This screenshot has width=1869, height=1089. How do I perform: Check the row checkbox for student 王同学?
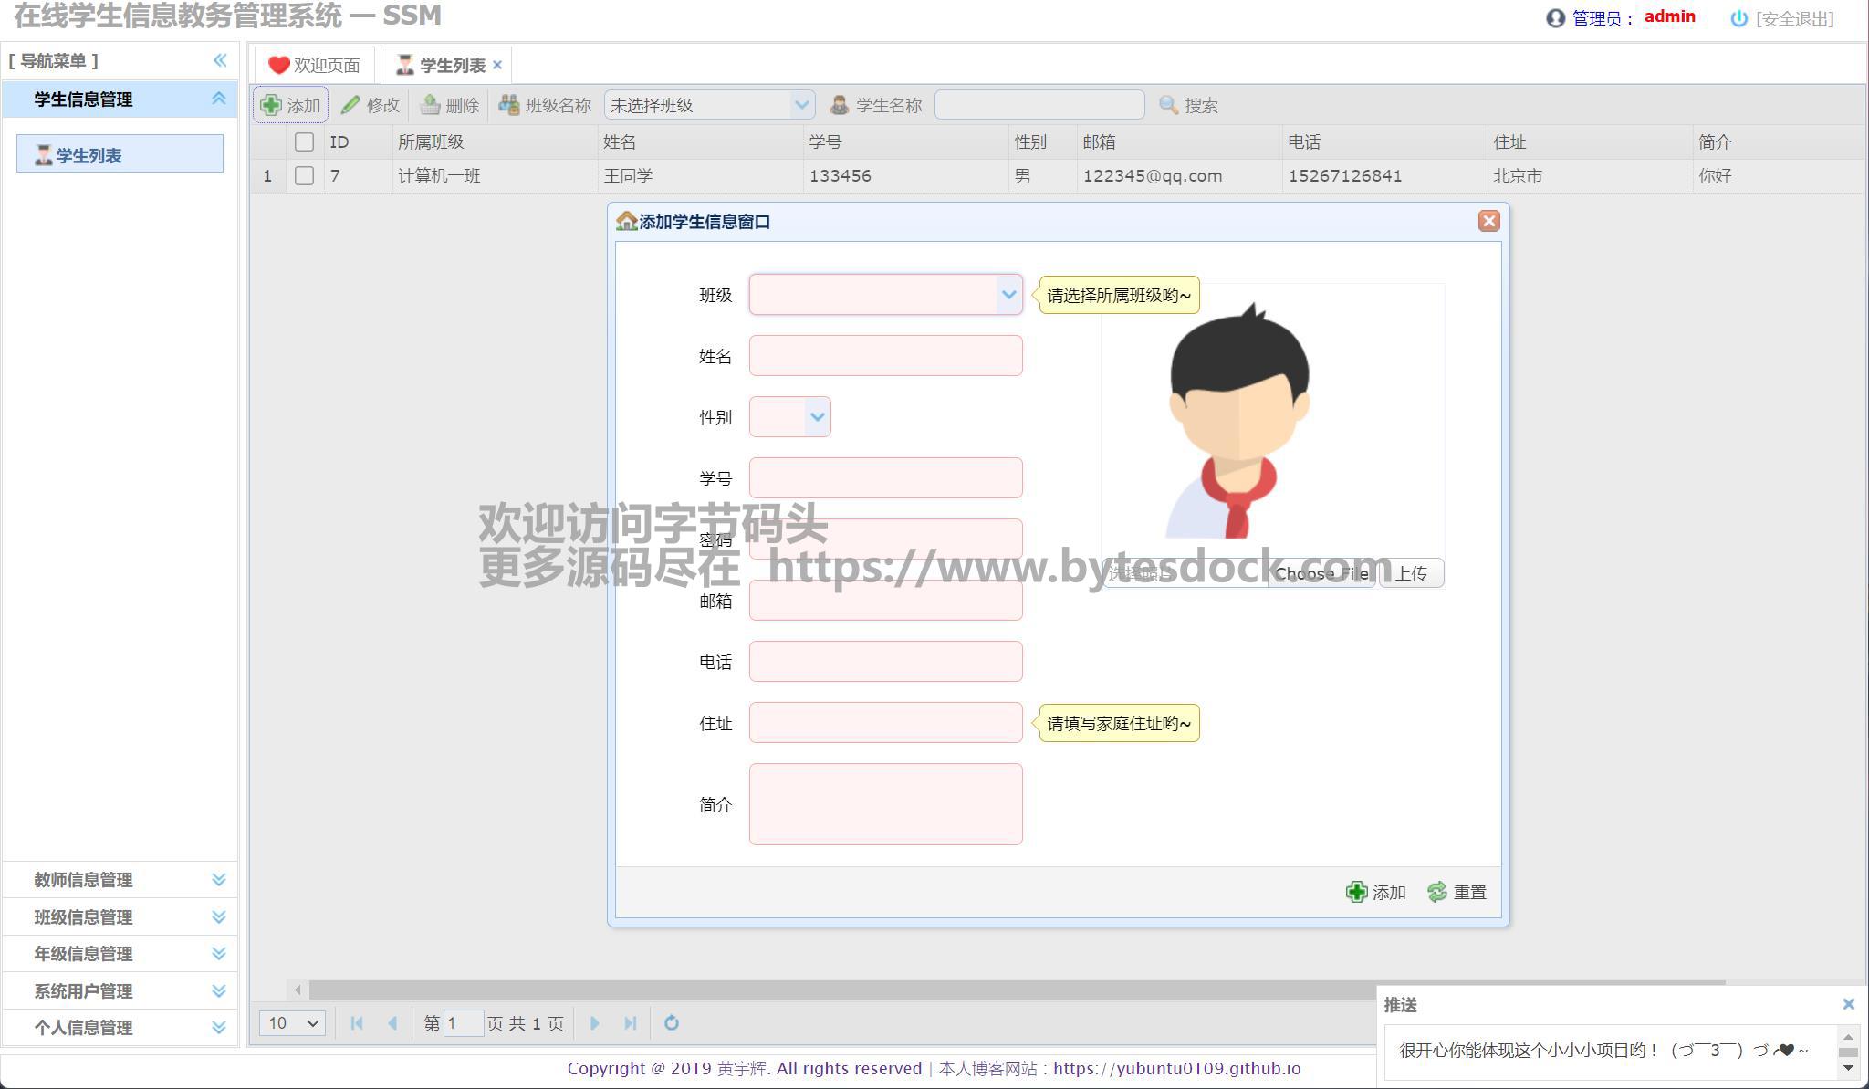304,175
